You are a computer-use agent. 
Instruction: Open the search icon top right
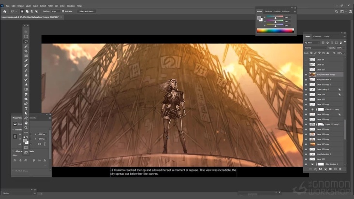click(x=337, y=11)
